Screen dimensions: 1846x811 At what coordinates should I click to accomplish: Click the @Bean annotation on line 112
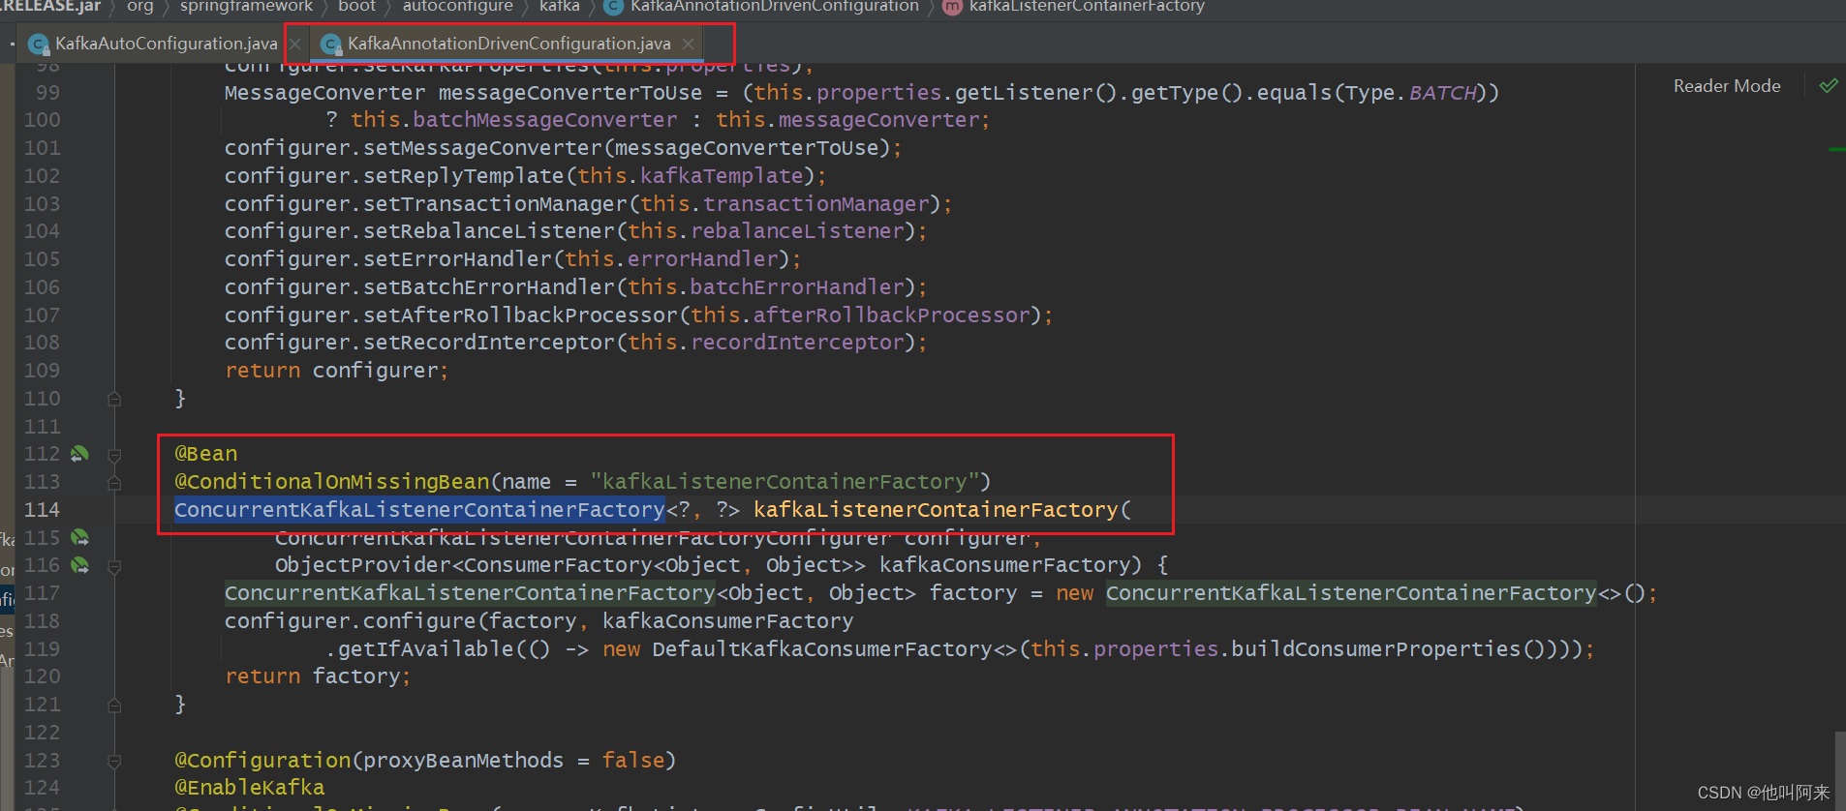pos(205,454)
